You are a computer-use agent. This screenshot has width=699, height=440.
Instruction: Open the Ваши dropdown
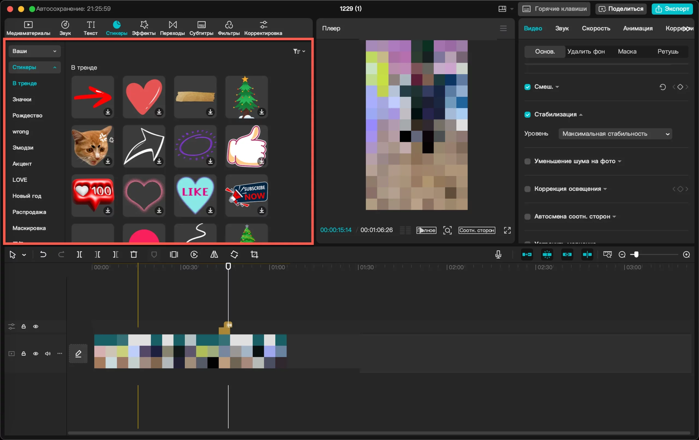point(34,51)
